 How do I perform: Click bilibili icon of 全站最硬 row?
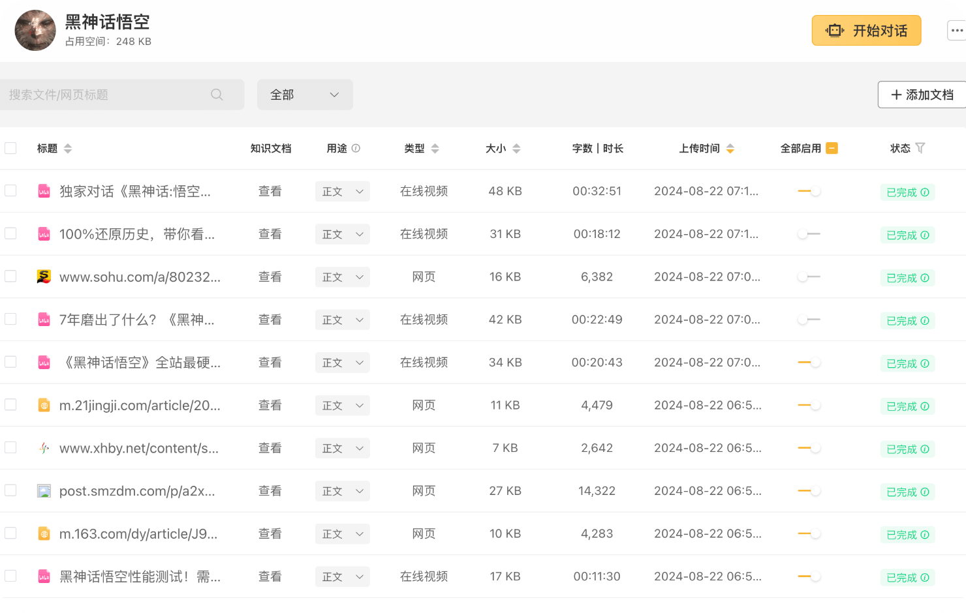(44, 362)
